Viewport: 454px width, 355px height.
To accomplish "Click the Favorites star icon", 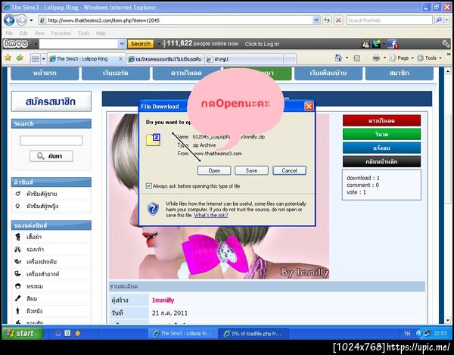I will tap(8, 58).
